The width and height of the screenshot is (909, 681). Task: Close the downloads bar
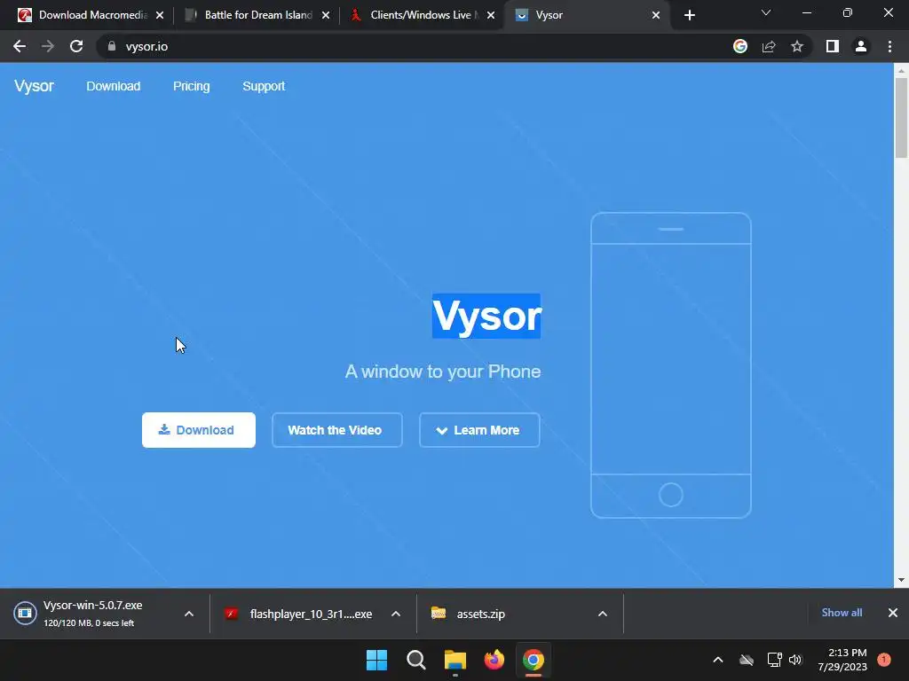pos(893,613)
